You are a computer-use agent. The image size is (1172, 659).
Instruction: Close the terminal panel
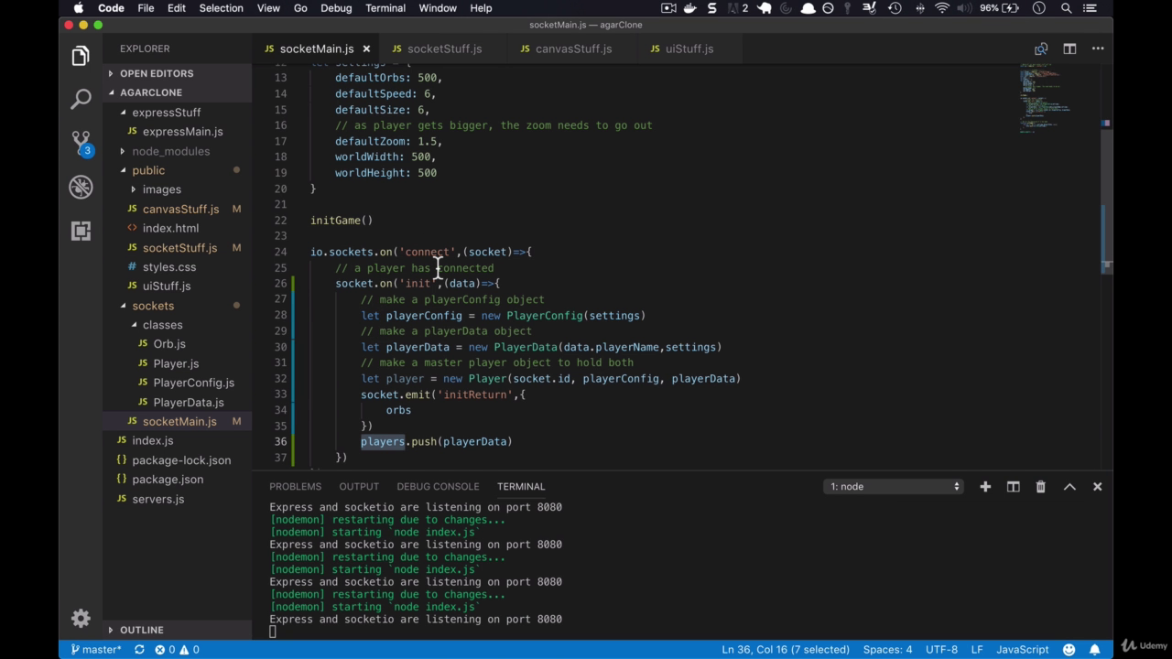pos(1097,486)
